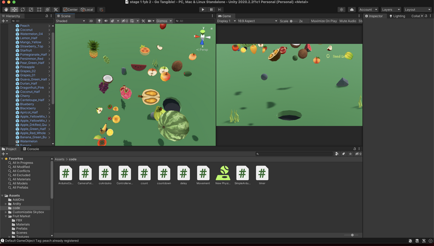
Task: Switch to the Lighting tab
Action: [x=397, y=16]
